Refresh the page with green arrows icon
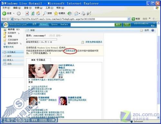 (33, 14)
